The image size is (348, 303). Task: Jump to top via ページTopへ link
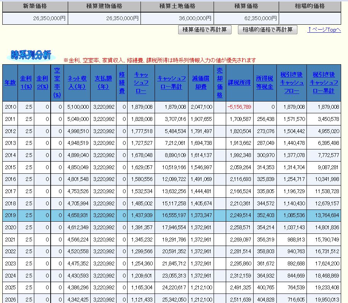tap(324, 30)
